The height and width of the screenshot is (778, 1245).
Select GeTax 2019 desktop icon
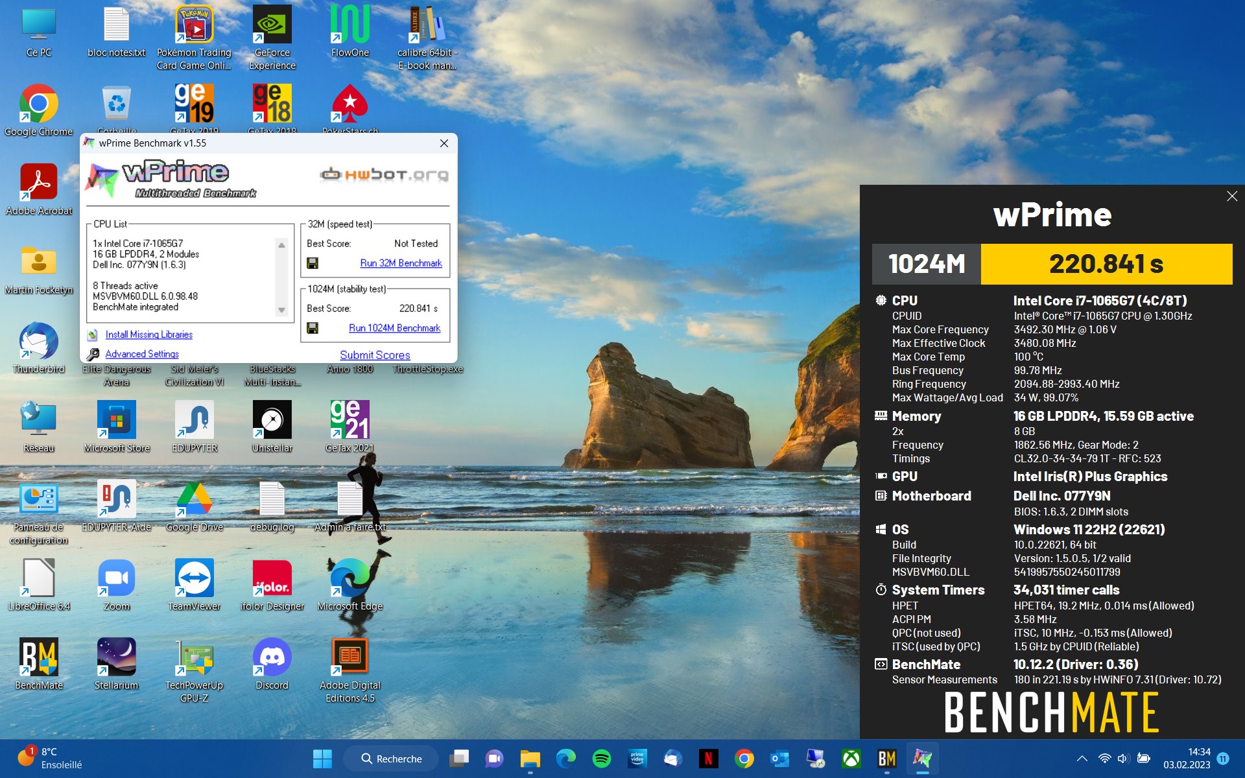pos(195,109)
